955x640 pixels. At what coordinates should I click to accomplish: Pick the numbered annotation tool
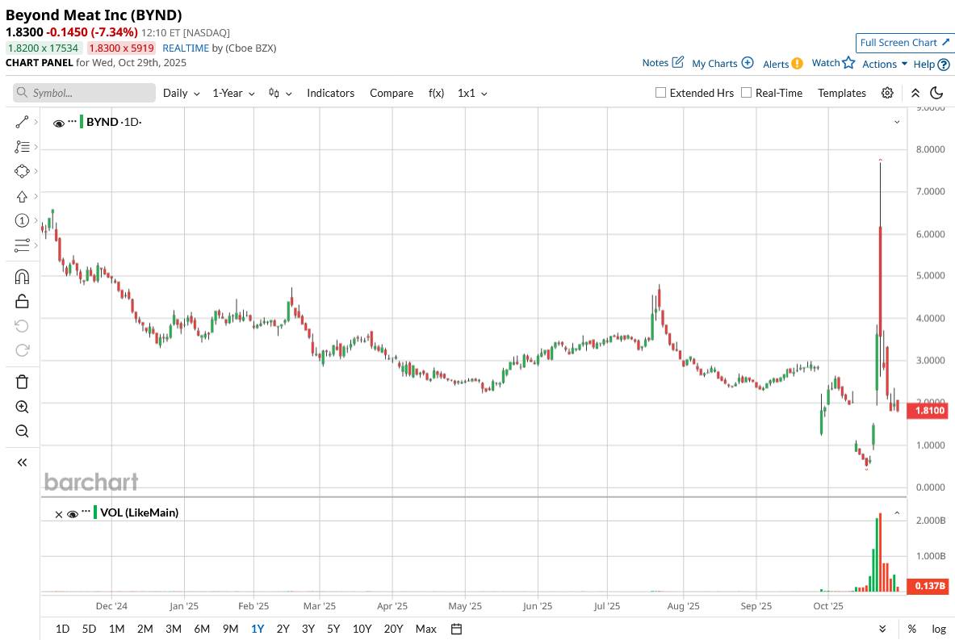click(22, 220)
